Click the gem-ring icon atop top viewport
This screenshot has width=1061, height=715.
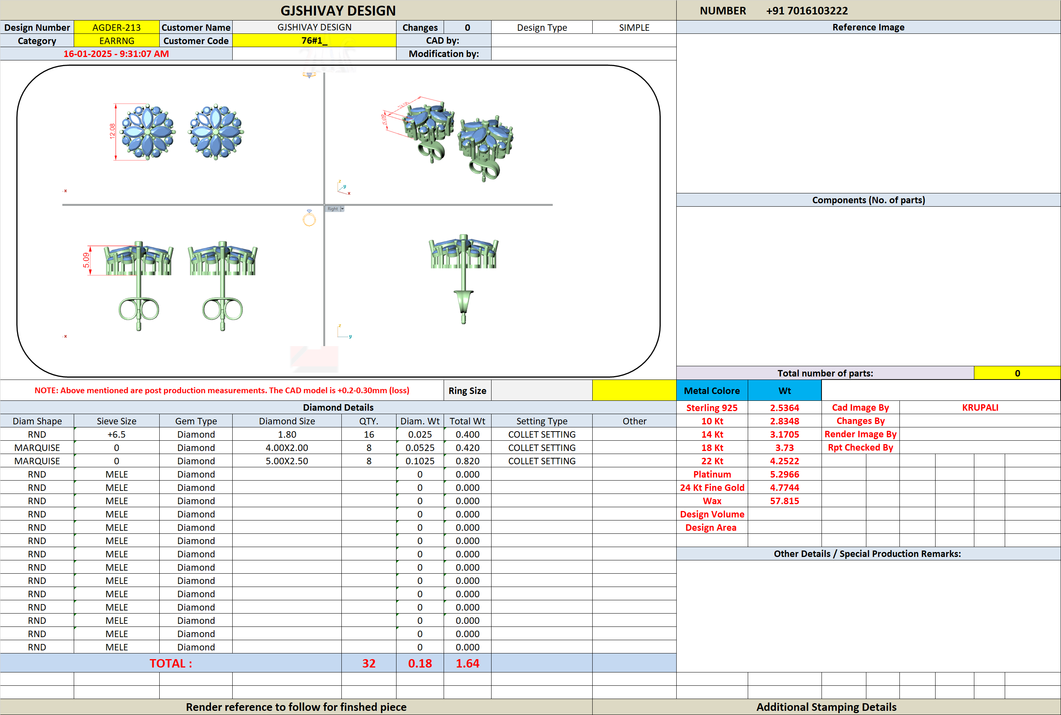[x=309, y=75]
